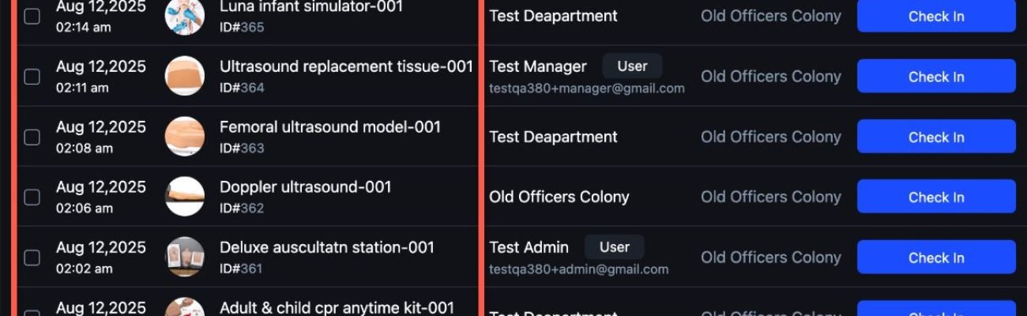Check In the Luna infant simulator-001

[x=936, y=16]
